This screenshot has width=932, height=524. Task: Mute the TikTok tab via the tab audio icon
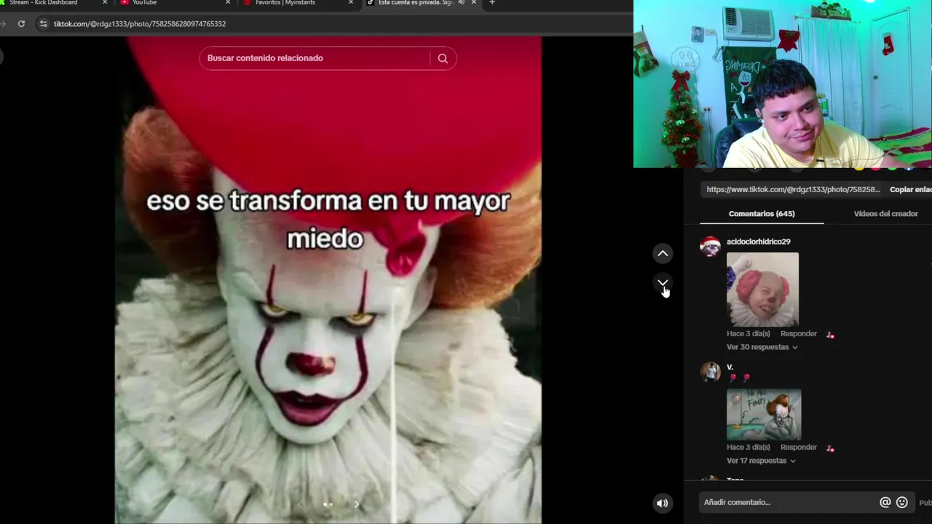click(461, 2)
